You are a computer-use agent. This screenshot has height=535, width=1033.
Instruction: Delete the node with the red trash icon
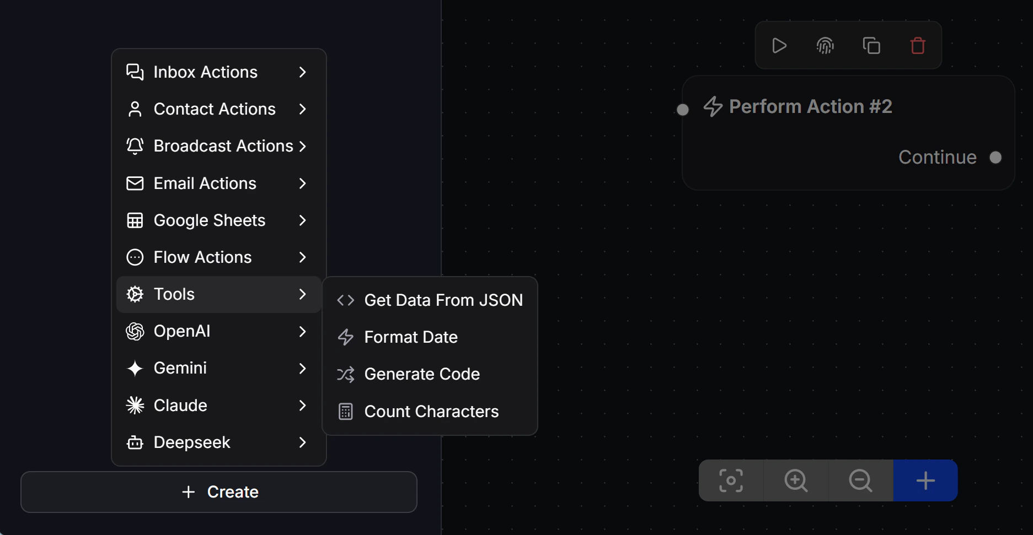tap(918, 45)
